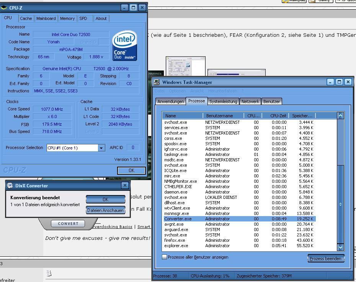The height and width of the screenshot is (282, 356).
Task: Open the Ansicht menu in Task-Manager
Action: (197, 91)
